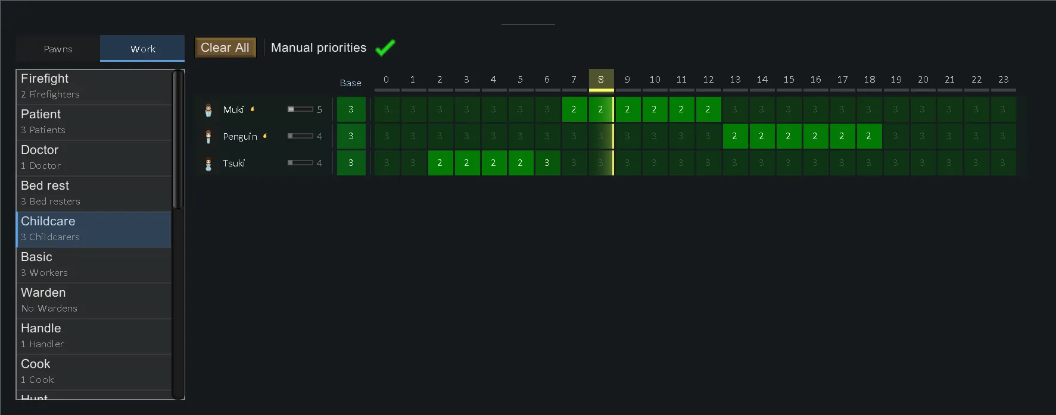Select the Firefight work type
1056x415 pixels.
click(94, 86)
